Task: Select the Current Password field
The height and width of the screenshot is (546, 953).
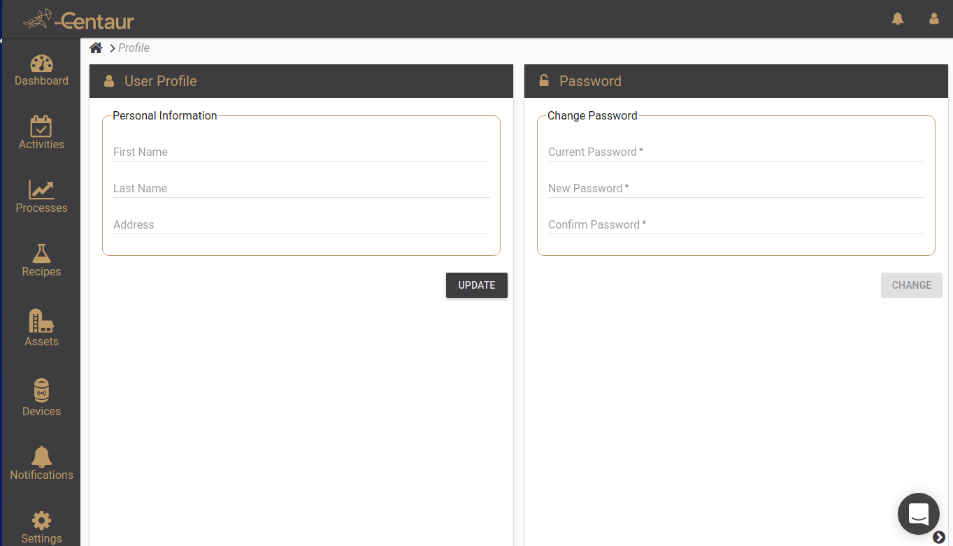Action: [x=736, y=152]
